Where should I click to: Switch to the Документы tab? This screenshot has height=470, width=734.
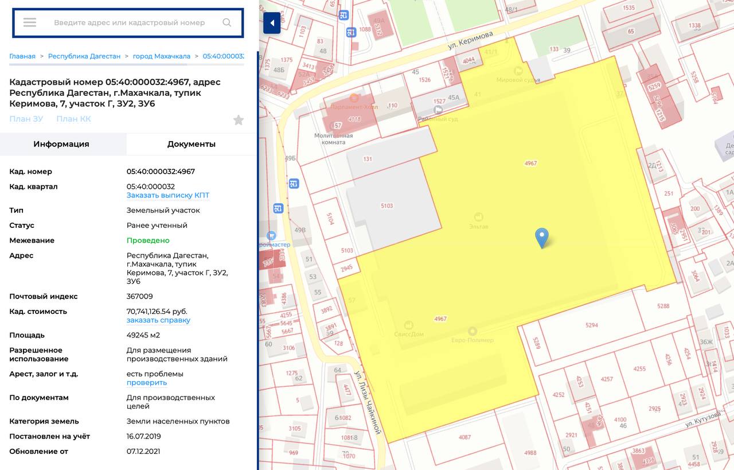coord(192,144)
